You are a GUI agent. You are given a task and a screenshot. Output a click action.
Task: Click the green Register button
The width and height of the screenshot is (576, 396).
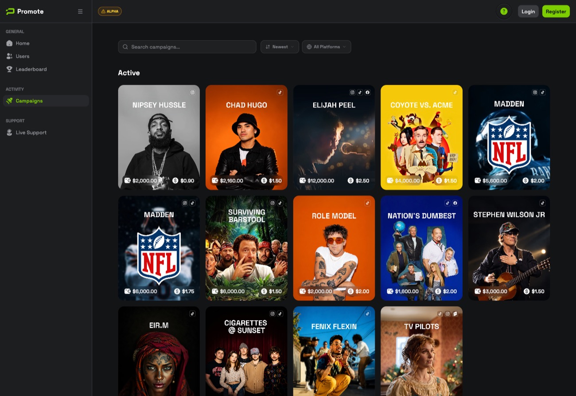[556, 12]
